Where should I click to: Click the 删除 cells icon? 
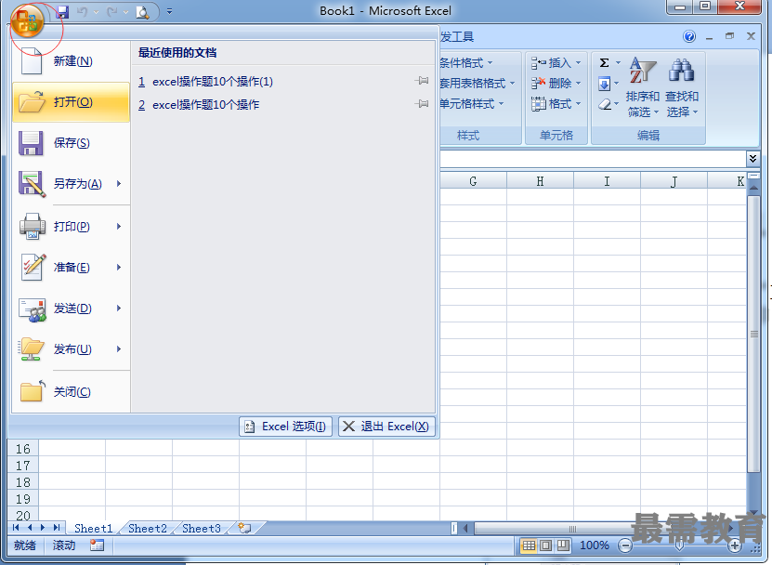tap(538, 84)
